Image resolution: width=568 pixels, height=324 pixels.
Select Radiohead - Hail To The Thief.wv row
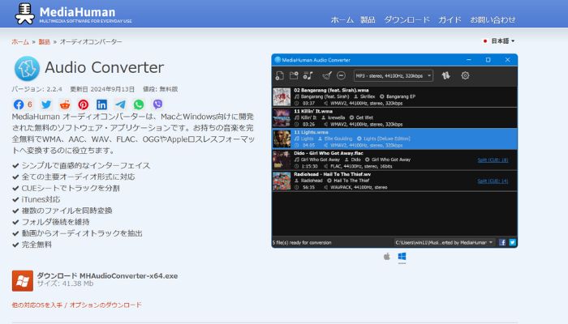(394, 181)
